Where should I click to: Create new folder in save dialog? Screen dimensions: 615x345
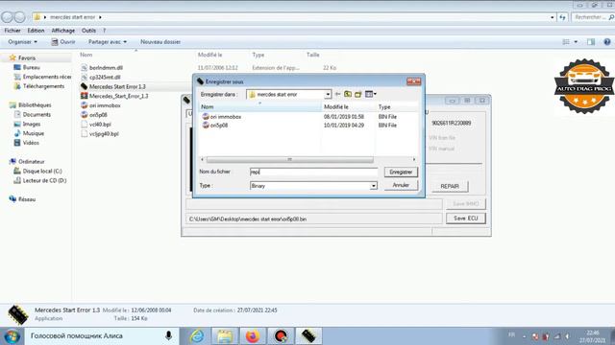[x=357, y=94]
